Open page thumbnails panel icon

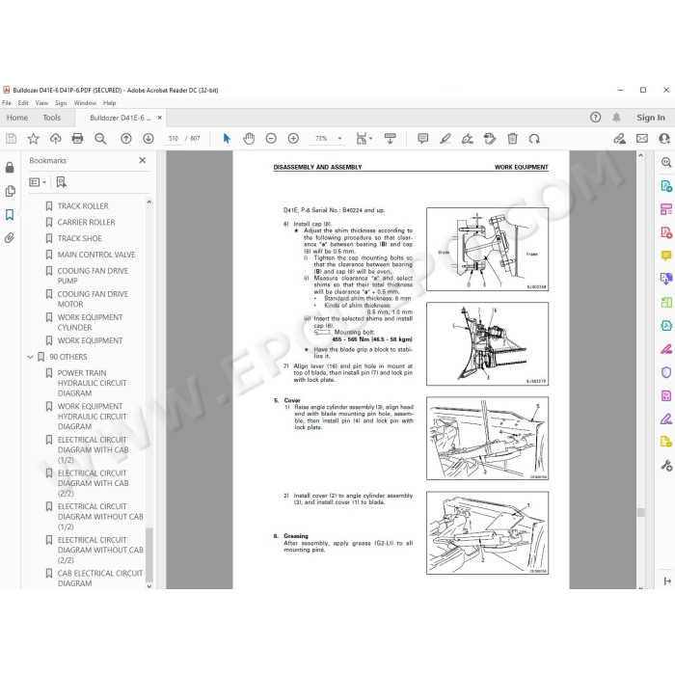coord(10,191)
